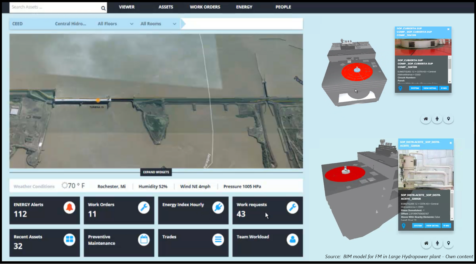Screen dimensions: 476x264
Task: Click the orange TURBINA 15 map marker
Action: (98, 100)
